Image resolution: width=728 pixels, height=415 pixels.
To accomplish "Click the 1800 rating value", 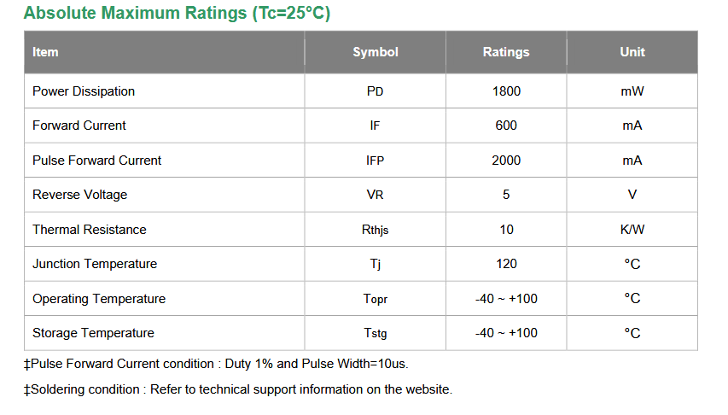I will [506, 91].
